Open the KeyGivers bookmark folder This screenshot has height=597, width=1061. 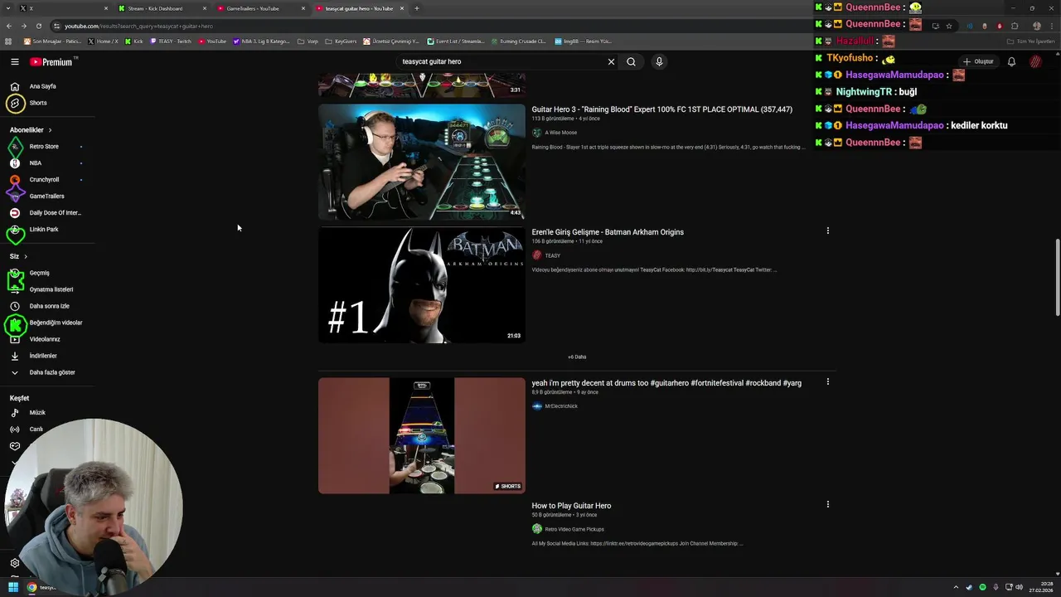(341, 41)
